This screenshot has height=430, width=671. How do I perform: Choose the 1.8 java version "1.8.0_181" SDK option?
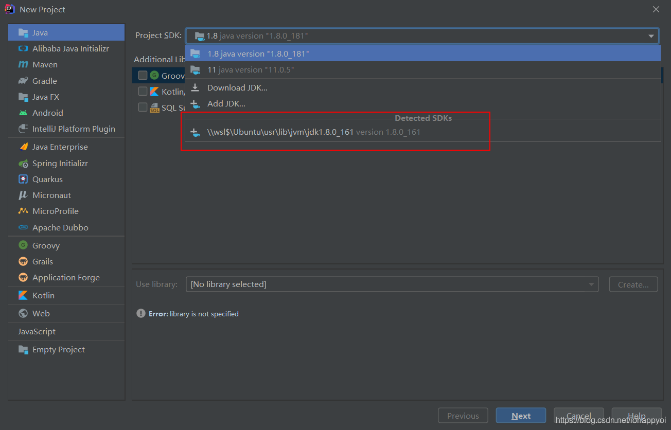point(423,53)
